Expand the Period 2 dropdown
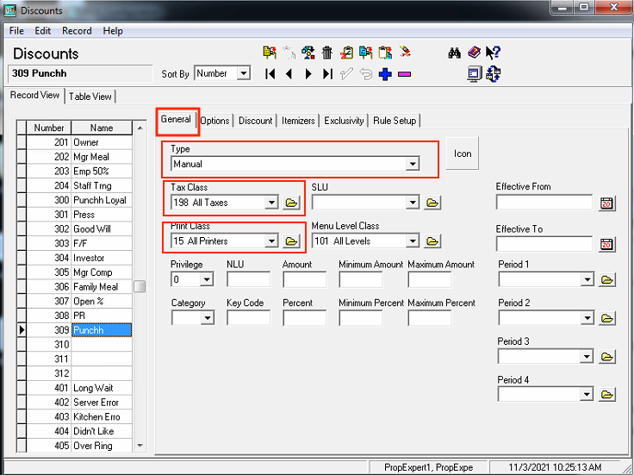Image resolution: width=634 pixels, height=475 pixels. click(587, 318)
